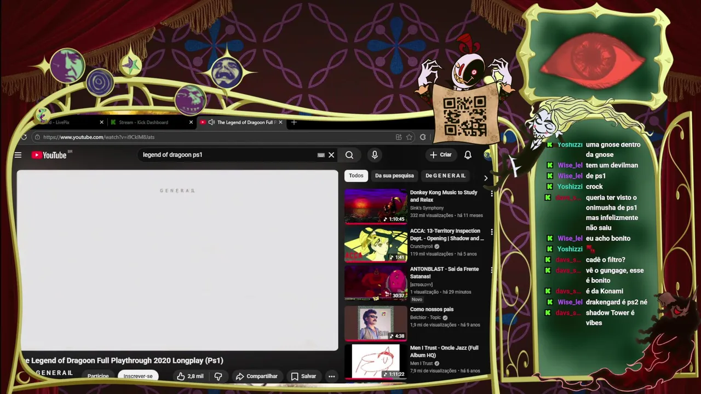This screenshot has height=394, width=701.
Task: Open the Sink's Symphony channel link
Action: coord(427,208)
